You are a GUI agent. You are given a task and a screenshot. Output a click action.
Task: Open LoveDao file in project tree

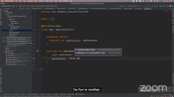[x=14, y=29]
